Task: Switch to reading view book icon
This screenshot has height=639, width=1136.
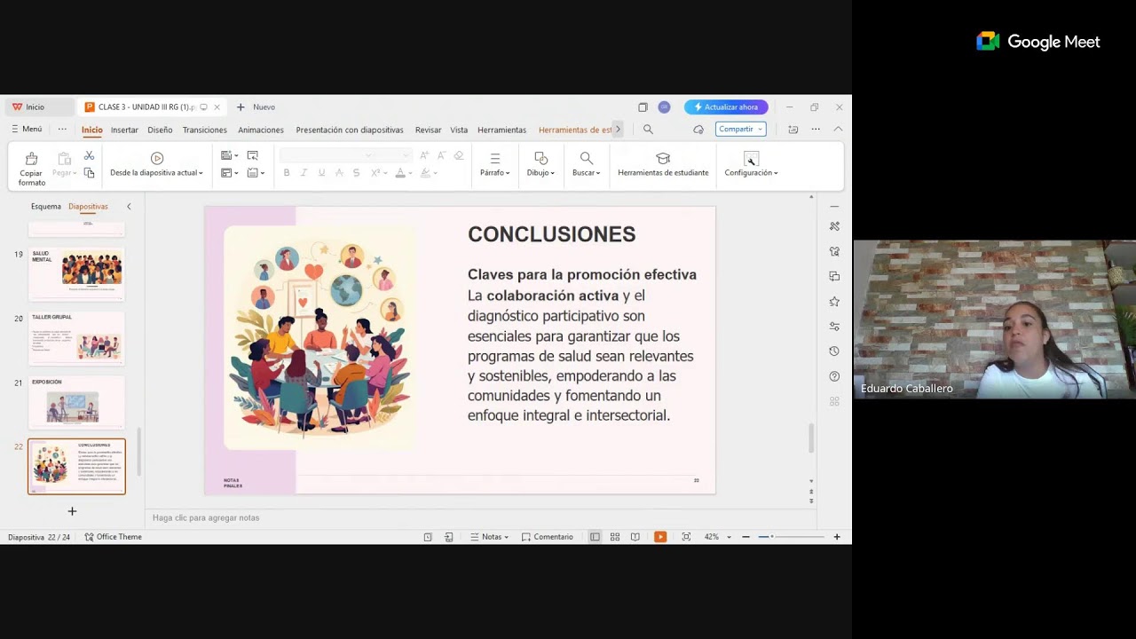Action: point(635,537)
